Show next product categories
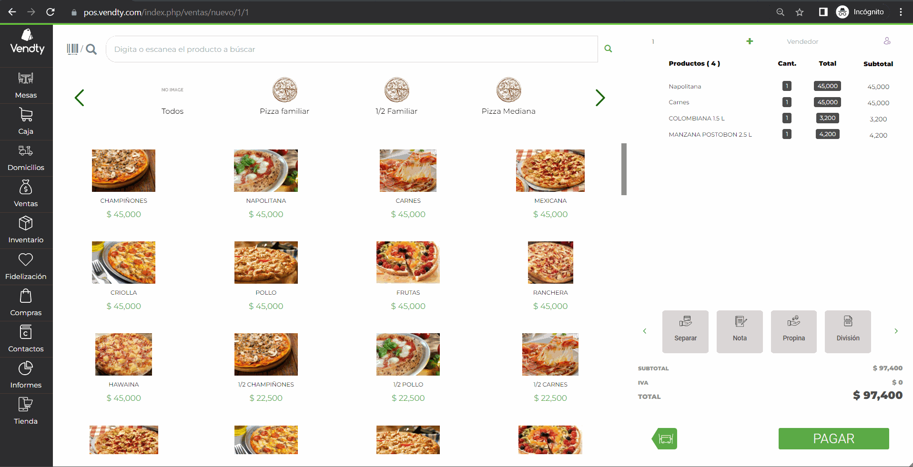The height and width of the screenshot is (467, 913). (x=600, y=98)
